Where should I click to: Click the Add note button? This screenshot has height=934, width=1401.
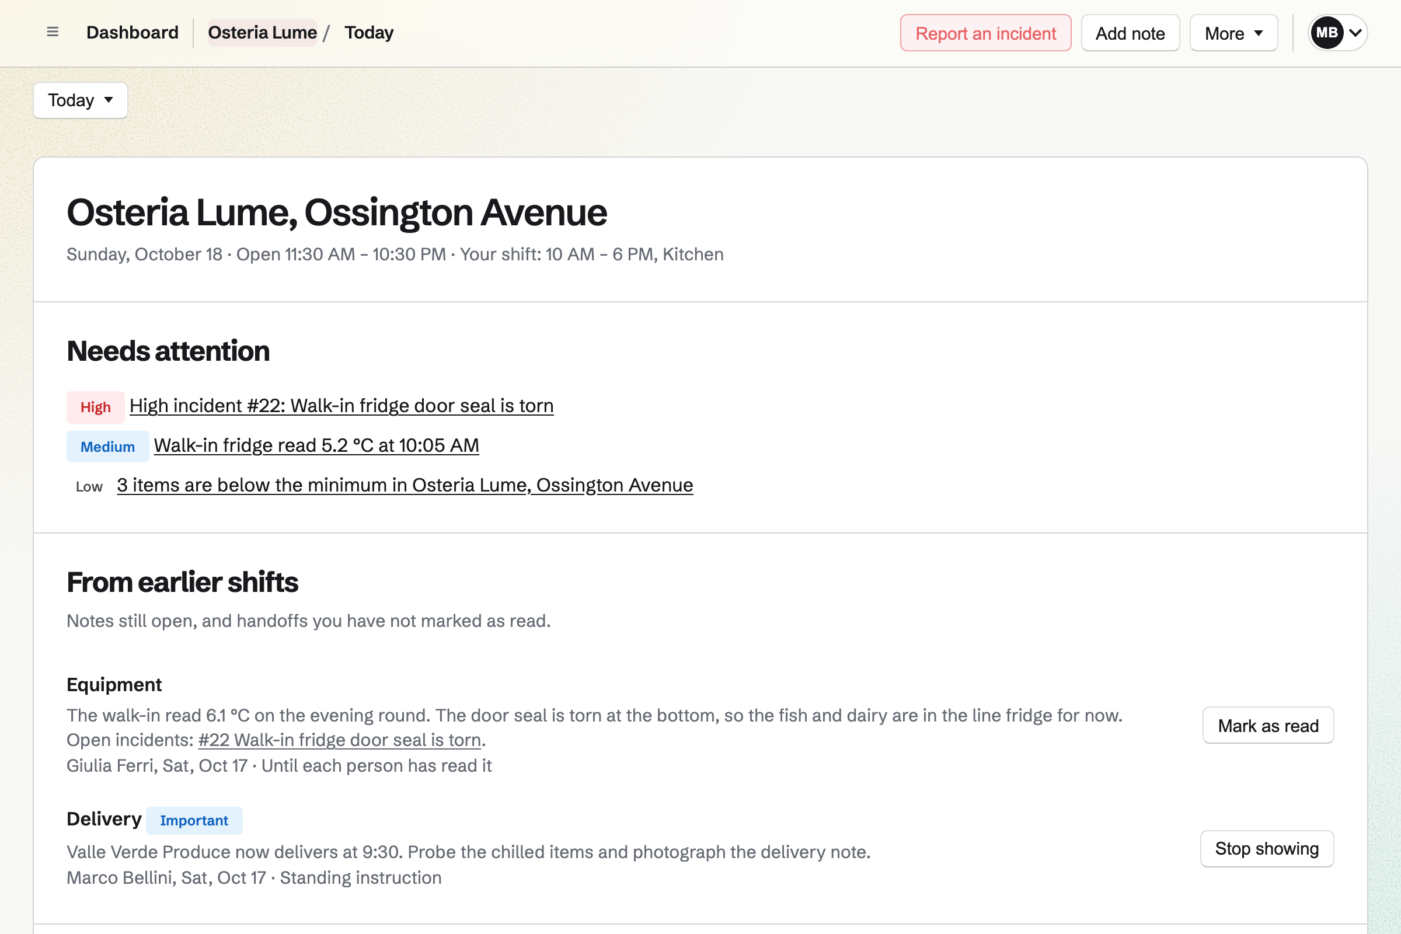point(1130,33)
